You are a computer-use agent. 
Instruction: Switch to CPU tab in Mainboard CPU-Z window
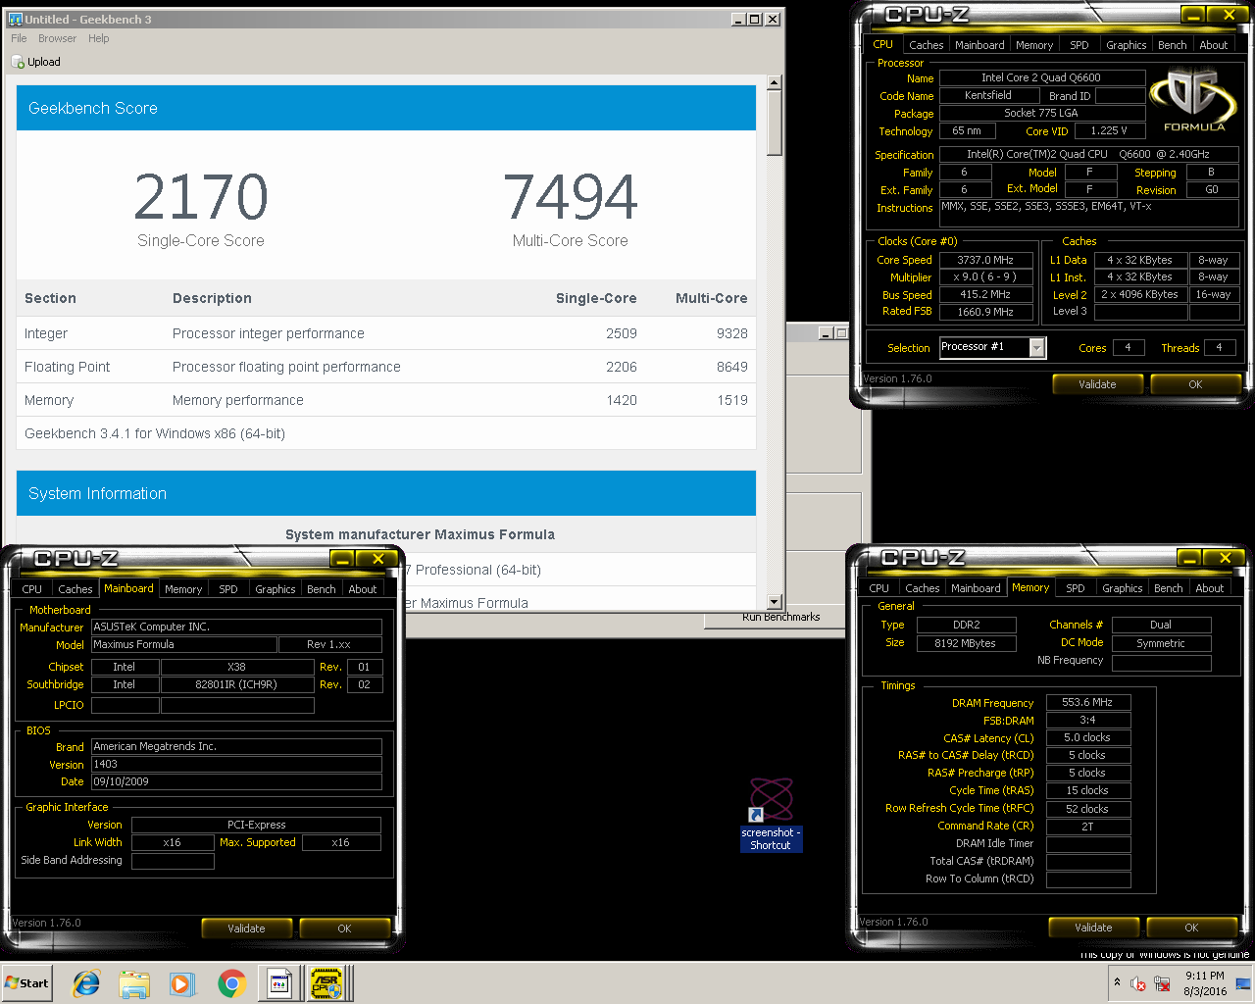click(x=32, y=589)
